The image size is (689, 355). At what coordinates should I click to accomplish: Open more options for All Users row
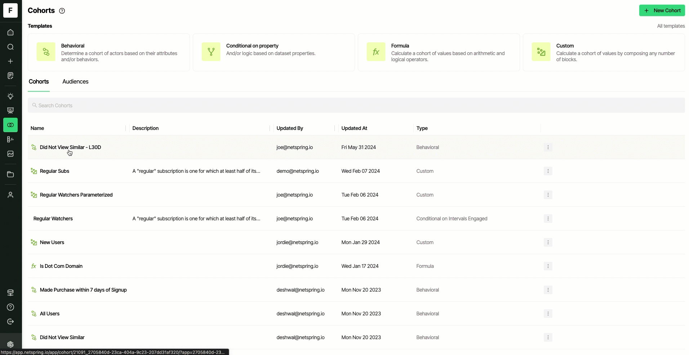pos(548,314)
